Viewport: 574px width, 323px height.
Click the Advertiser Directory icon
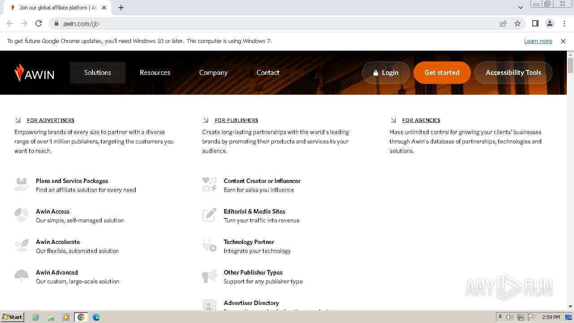tap(209, 306)
